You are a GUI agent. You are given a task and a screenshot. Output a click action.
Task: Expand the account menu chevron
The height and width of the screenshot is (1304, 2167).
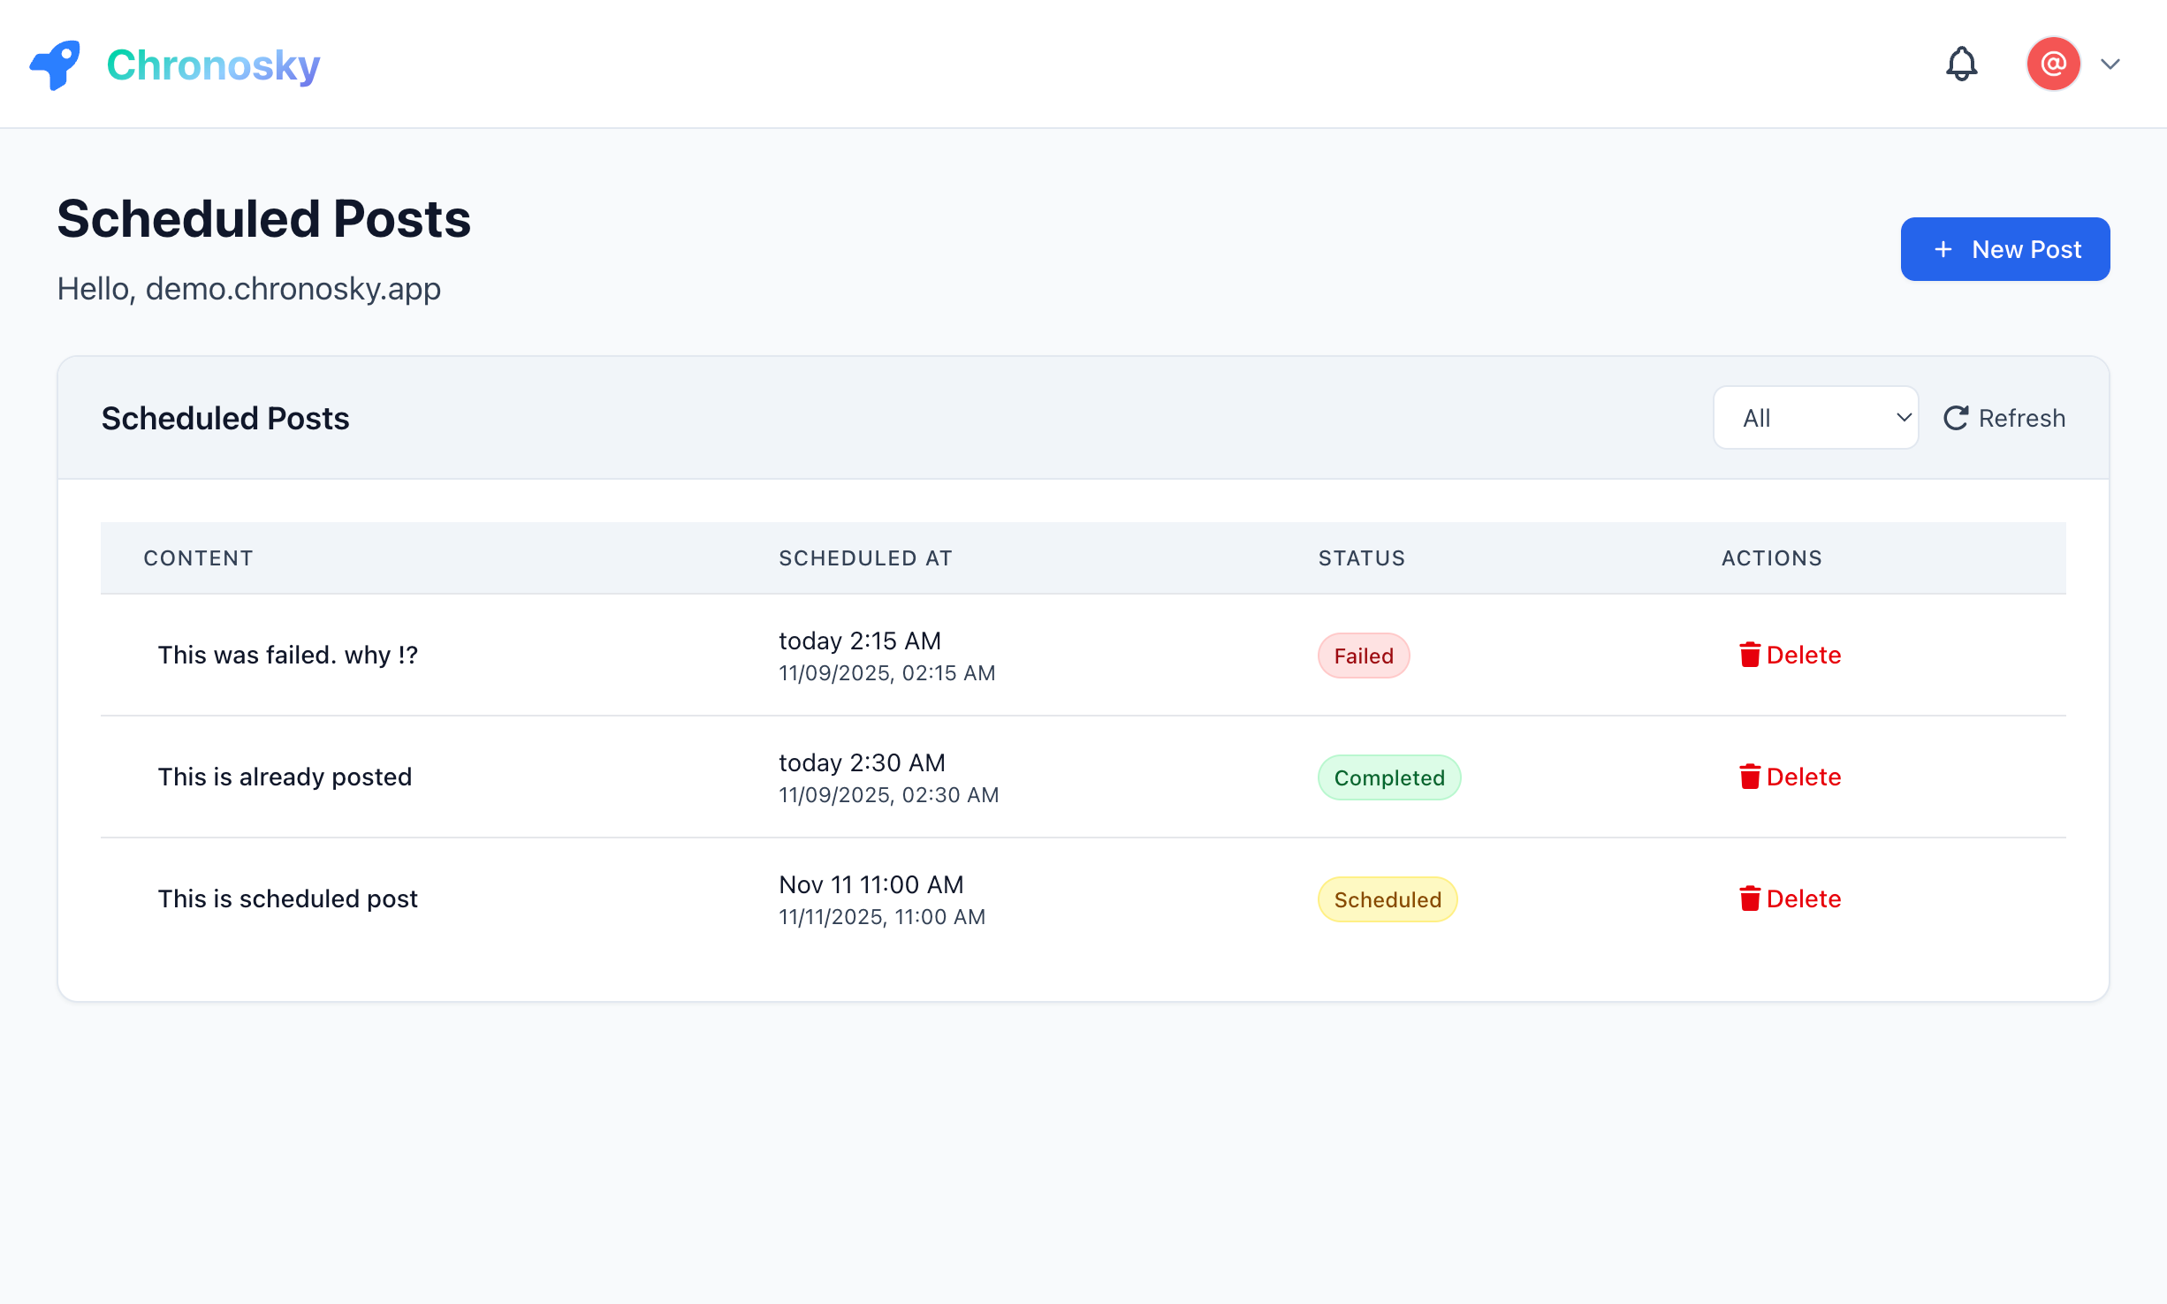(x=2111, y=64)
